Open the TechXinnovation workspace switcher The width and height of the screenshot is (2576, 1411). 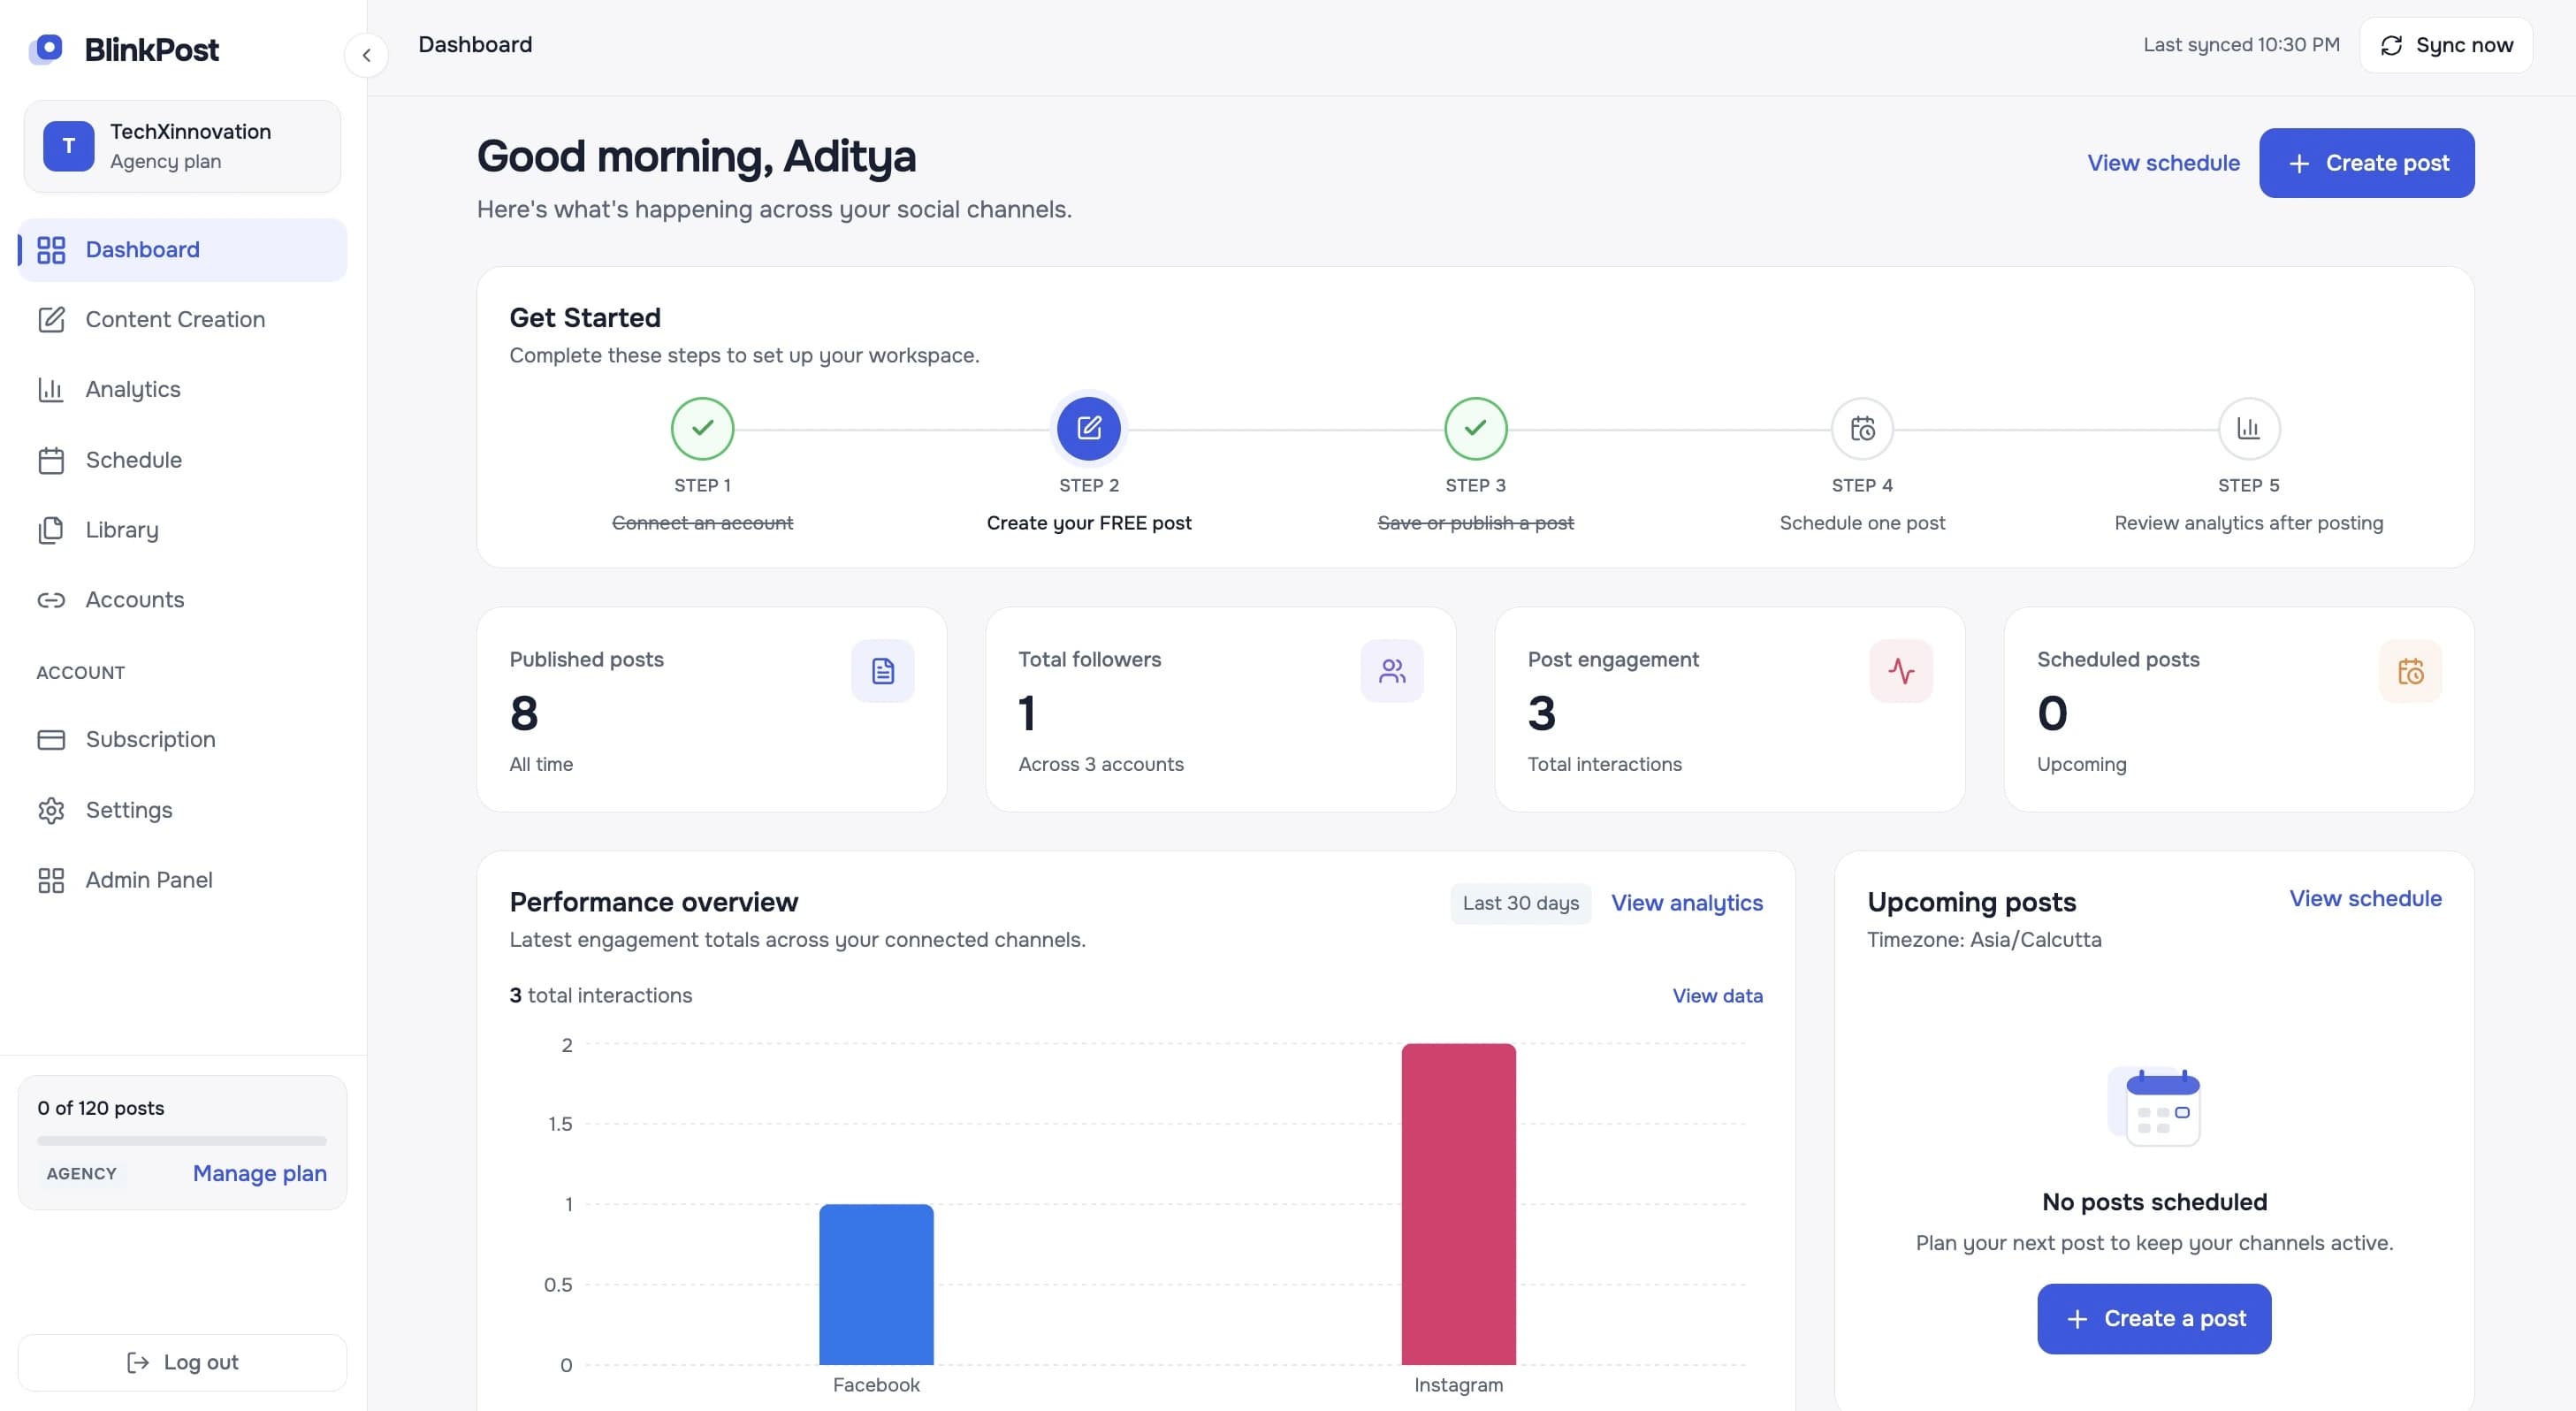182,146
